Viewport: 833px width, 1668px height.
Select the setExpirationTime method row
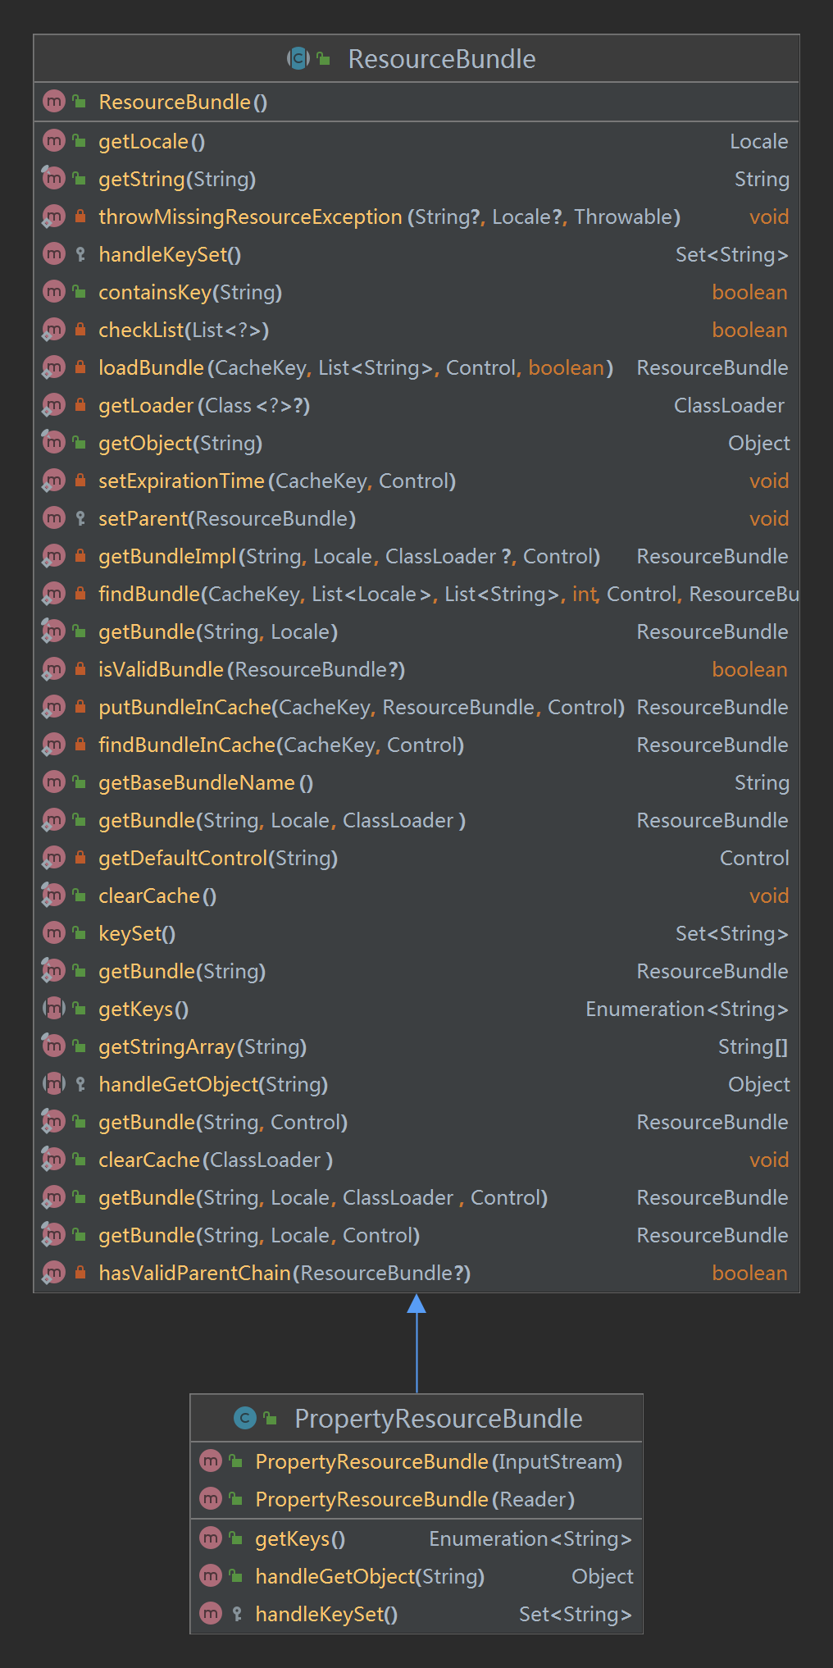pyautogui.click(x=416, y=481)
